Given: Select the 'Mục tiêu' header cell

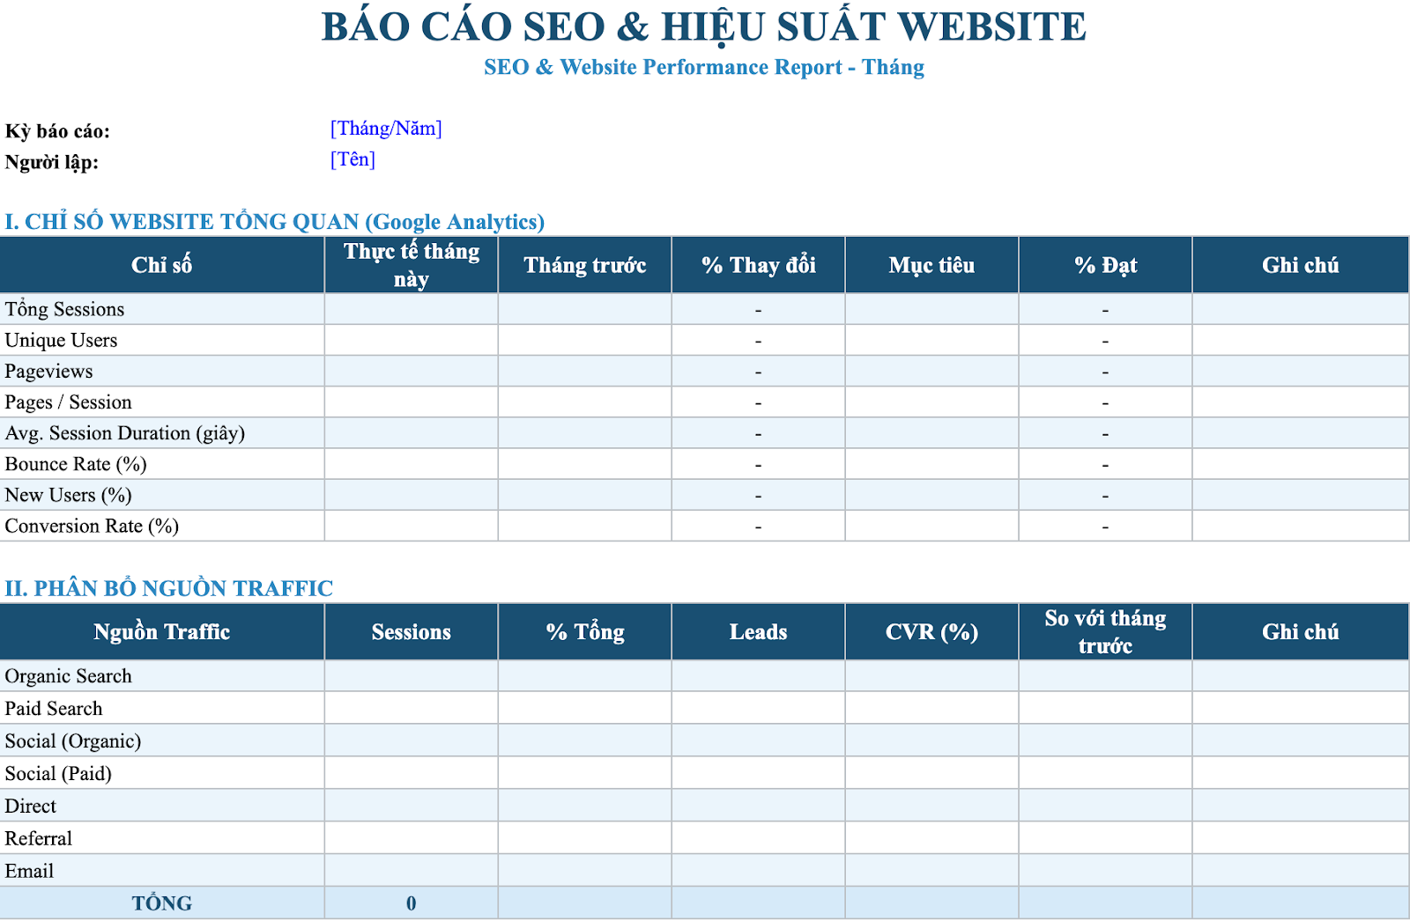Looking at the screenshot, I should [932, 265].
